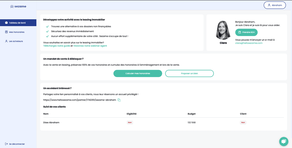
Task: Open the Tableau de bord menu item
Action: [x=16, y=23]
